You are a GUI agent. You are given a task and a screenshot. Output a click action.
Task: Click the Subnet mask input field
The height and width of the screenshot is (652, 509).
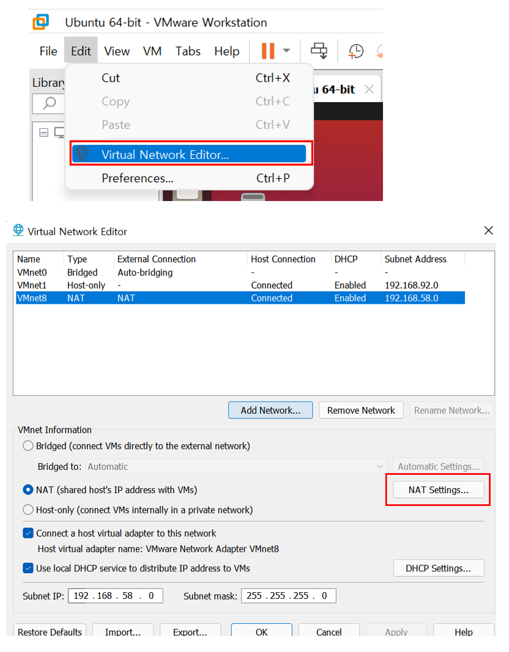(288, 595)
